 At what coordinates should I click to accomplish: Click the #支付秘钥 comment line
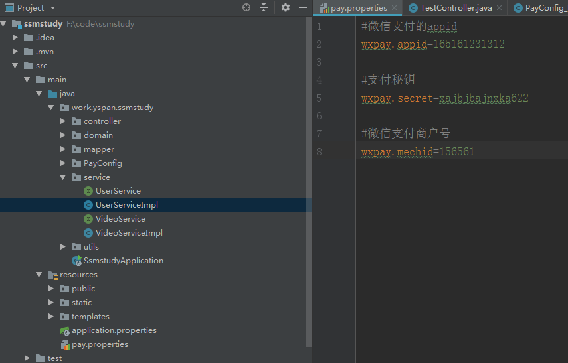pyautogui.click(x=388, y=80)
